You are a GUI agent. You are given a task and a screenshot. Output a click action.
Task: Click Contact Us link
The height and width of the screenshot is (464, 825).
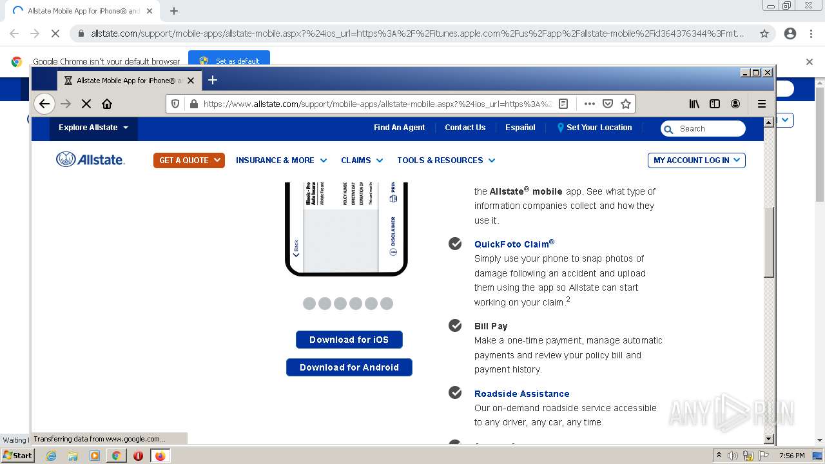tap(465, 128)
